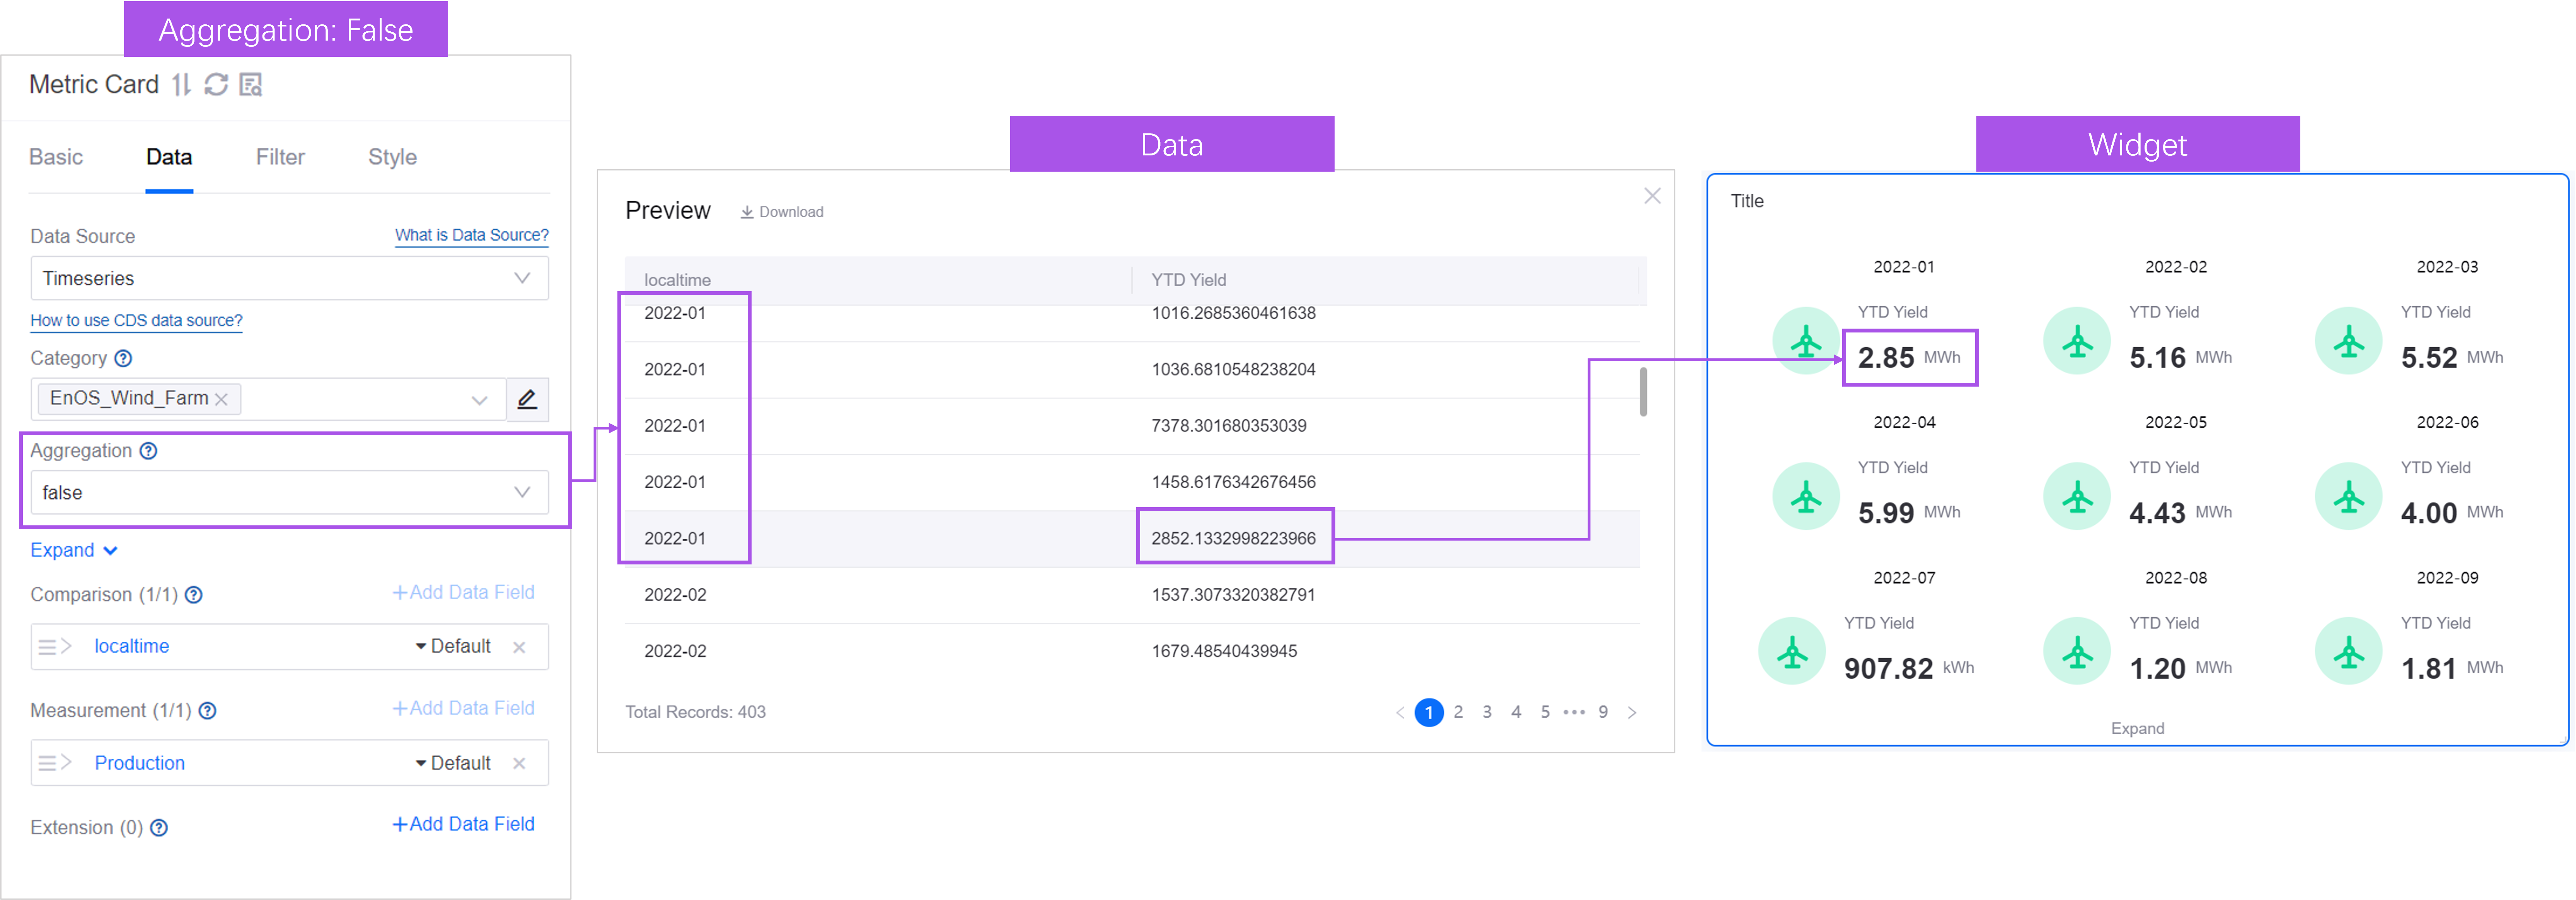Viewport: 2576px width, 900px height.
Task: Expand the section below Aggregation
Action: (74, 550)
